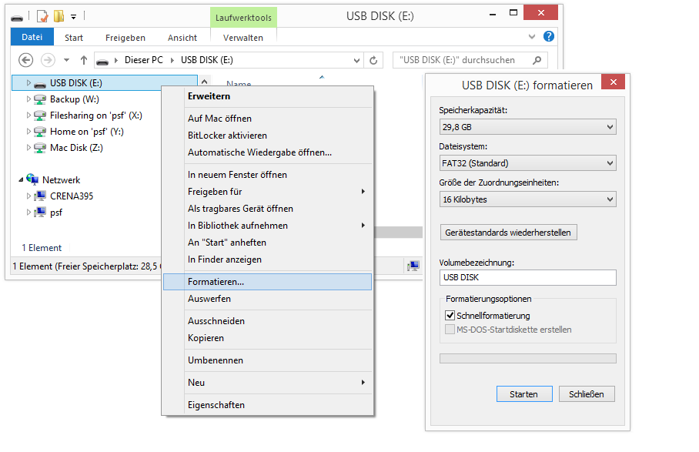The height and width of the screenshot is (452, 699).
Task: Select the Netzwerk icon in navigation tree
Action: click(x=32, y=179)
